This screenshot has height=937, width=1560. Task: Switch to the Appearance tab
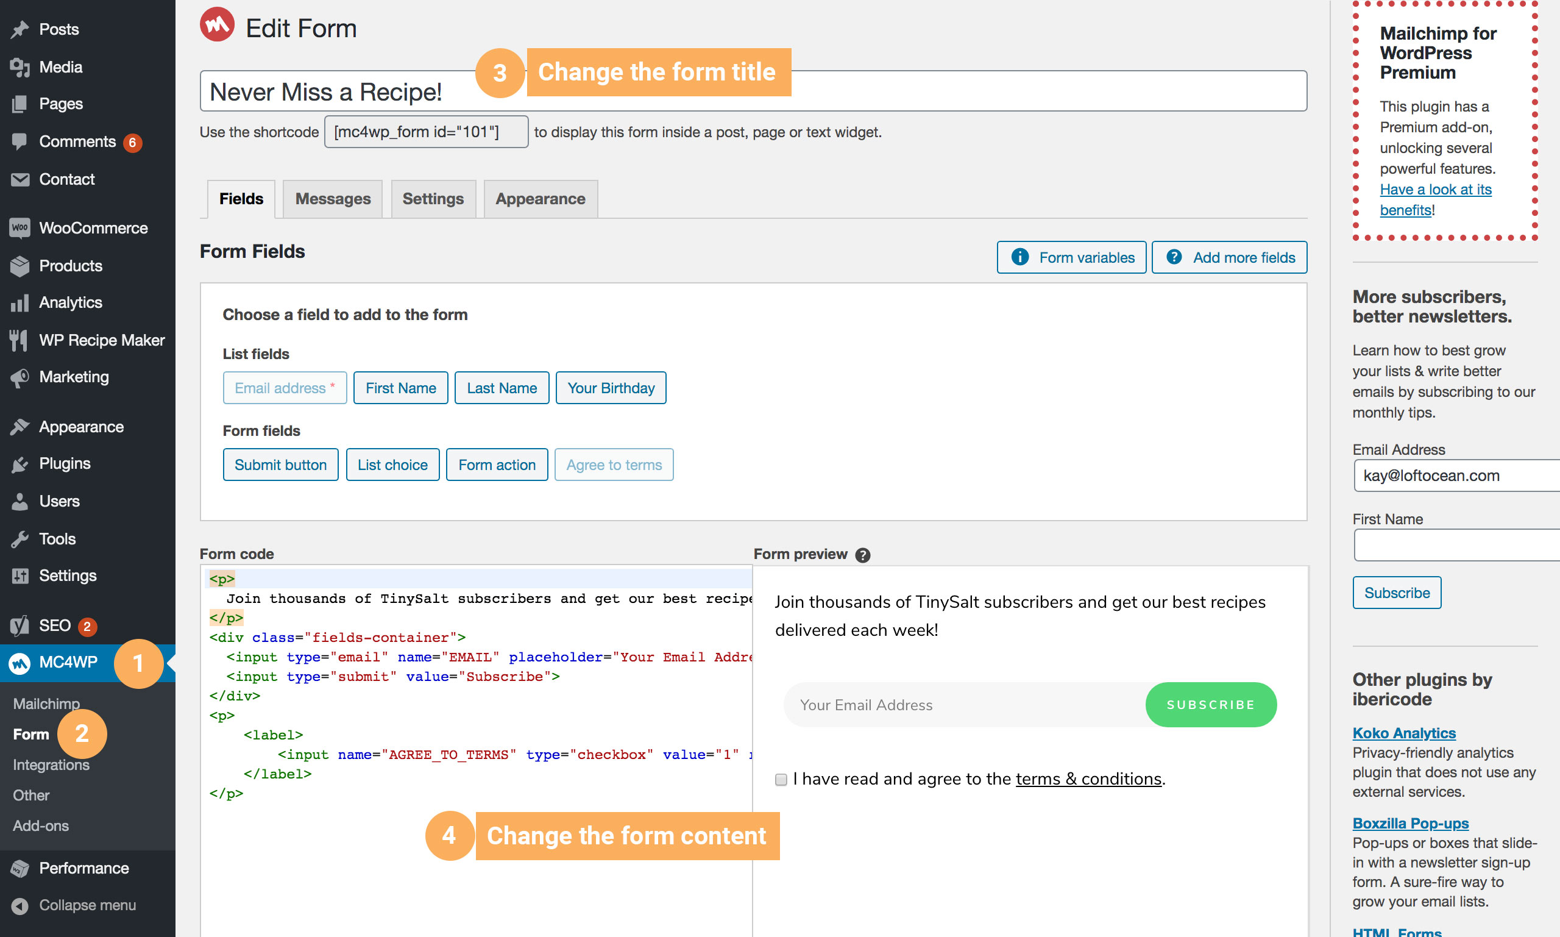[x=540, y=198]
